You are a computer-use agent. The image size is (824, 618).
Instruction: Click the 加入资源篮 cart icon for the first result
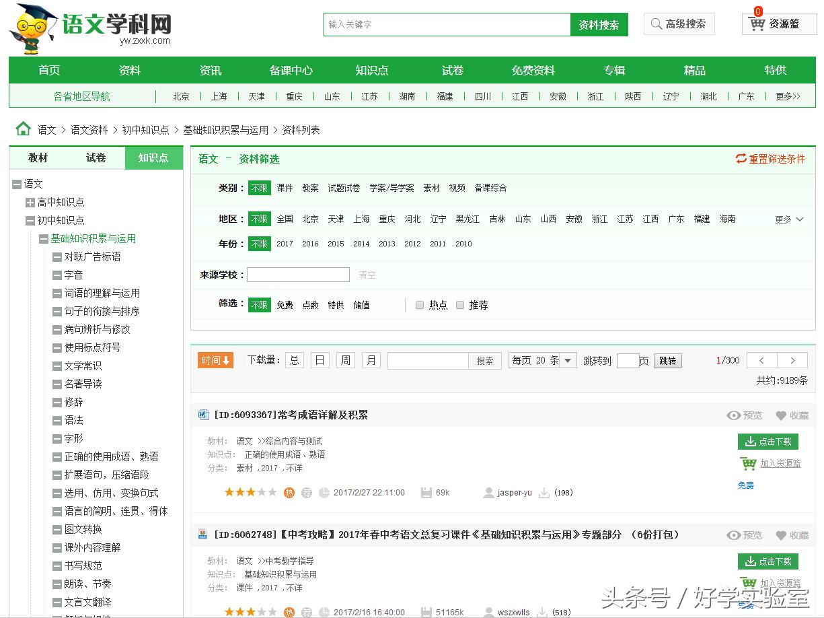[748, 464]
